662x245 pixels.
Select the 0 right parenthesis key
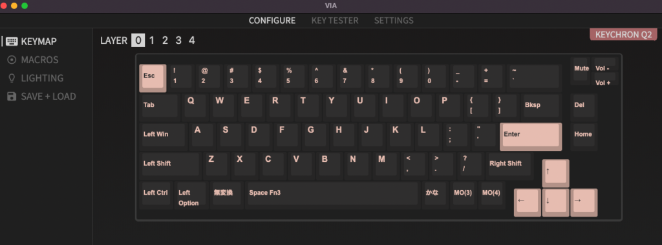click(x=435, y=78)
